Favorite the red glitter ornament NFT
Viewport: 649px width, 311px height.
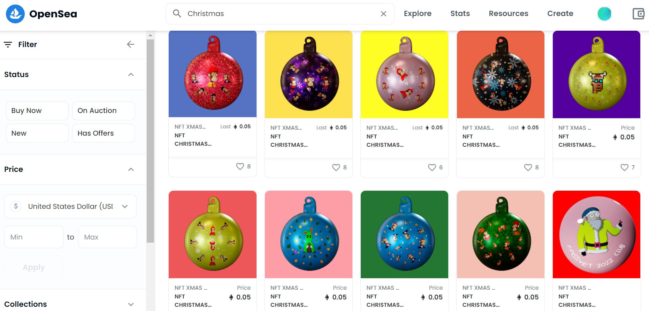240,166
